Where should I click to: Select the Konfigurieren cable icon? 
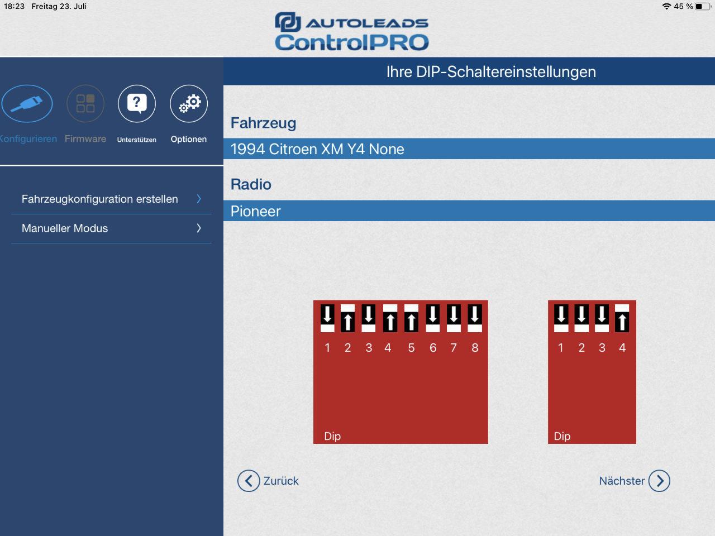27,104
